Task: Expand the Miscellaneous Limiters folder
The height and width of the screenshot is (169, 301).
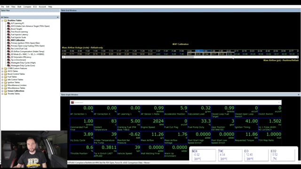Action: pos(2,85)
